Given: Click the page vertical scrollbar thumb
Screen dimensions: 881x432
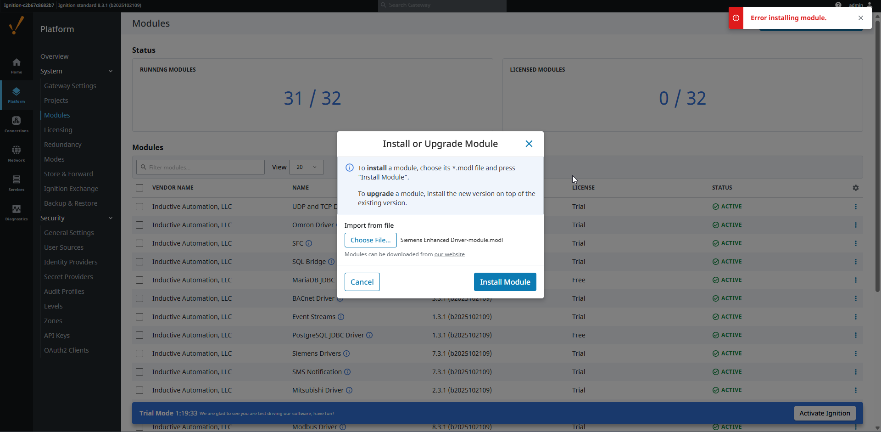Looking at the screenshot, I should tap(877, 156).
